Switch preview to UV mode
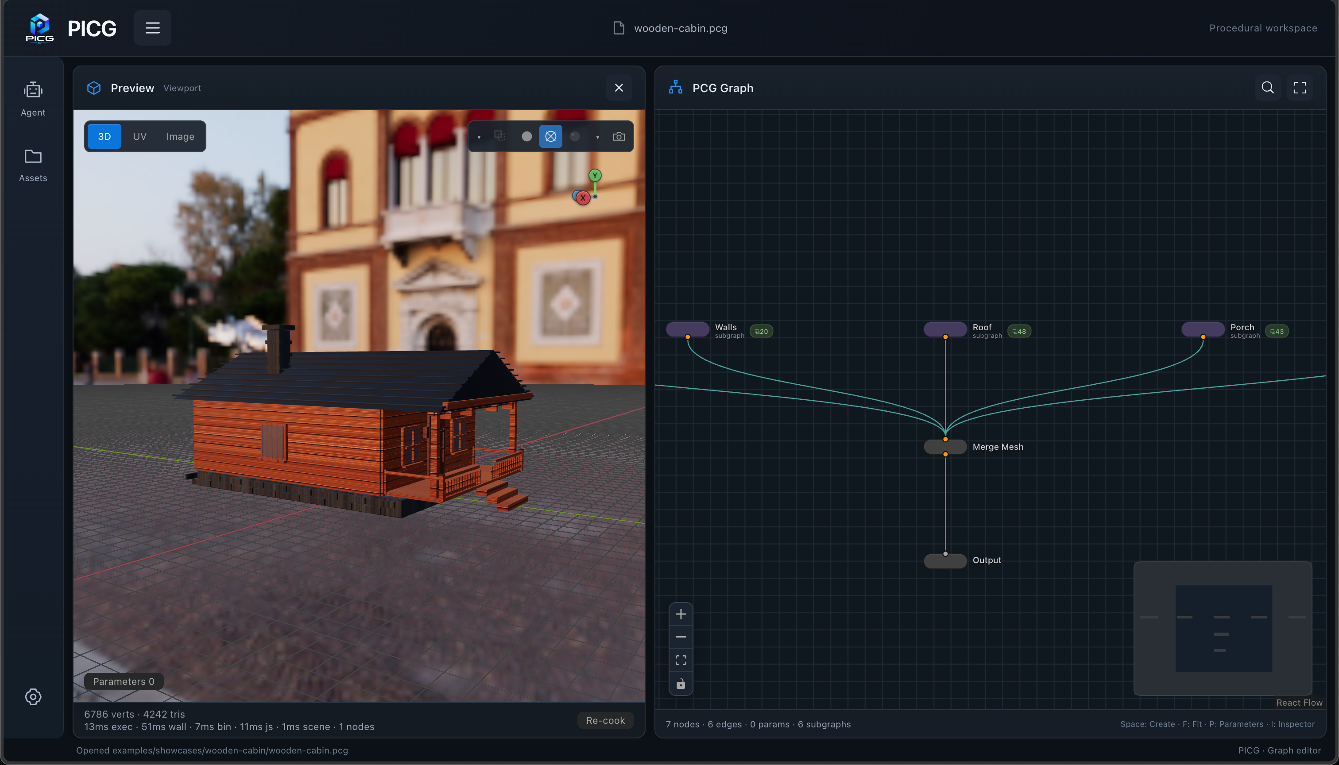This screenshot has width=1339, height=765. click(x=139, y=137)
